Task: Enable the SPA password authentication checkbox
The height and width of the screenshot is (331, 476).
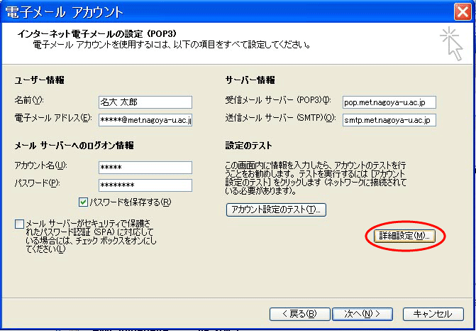Action: (x=19, y=224)
